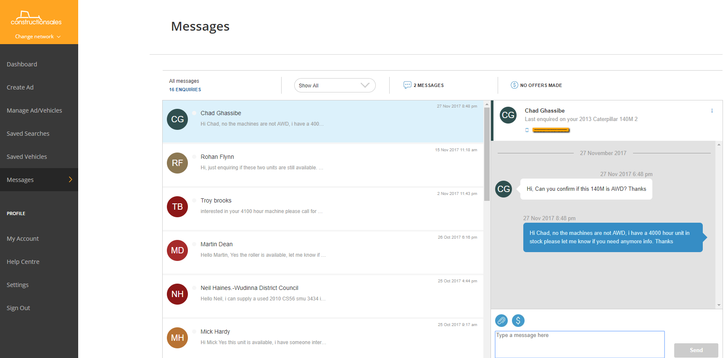Click the no offers made dollar icon
Screen dimensions: 728x358
[x=514, y=85]
